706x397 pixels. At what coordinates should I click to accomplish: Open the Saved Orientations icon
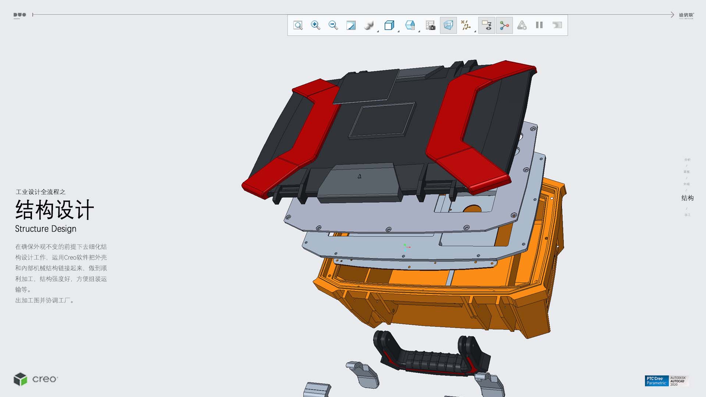pos(410,25)
